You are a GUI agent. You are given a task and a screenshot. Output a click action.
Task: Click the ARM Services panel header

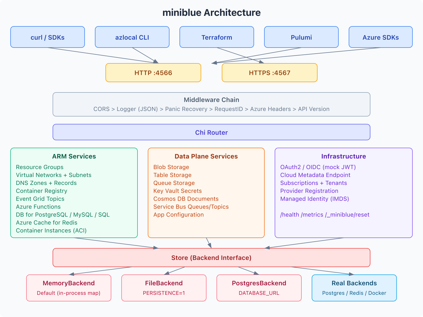tap(74, 156)
